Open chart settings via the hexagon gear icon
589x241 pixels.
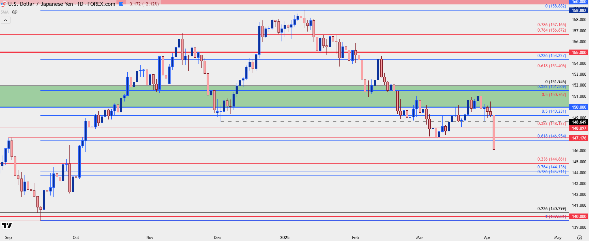579,238
